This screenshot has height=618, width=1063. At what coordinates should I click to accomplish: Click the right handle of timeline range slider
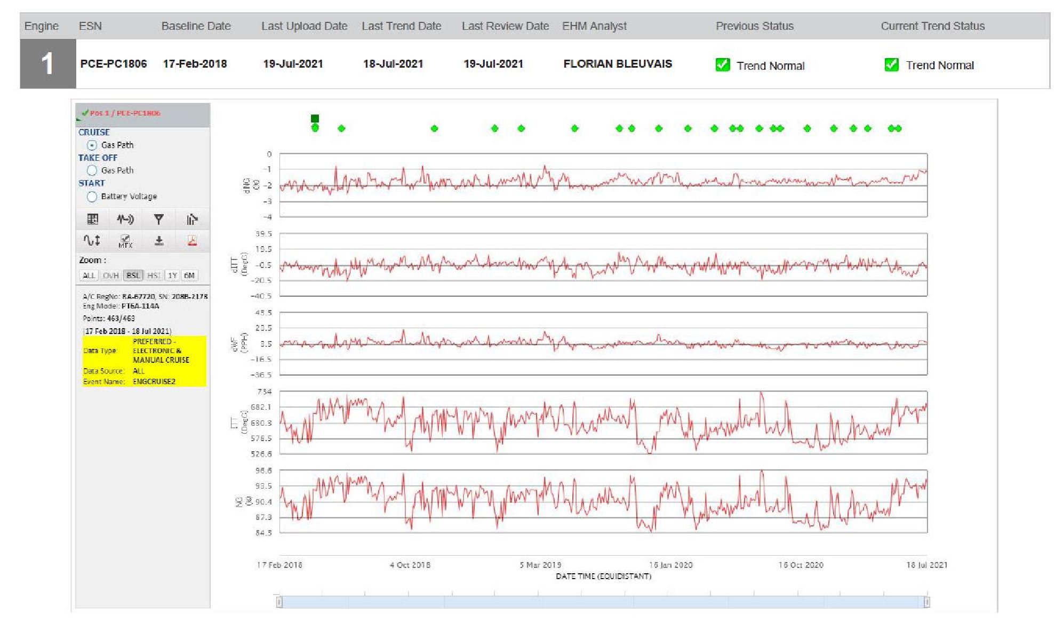[x=927, y=602]
